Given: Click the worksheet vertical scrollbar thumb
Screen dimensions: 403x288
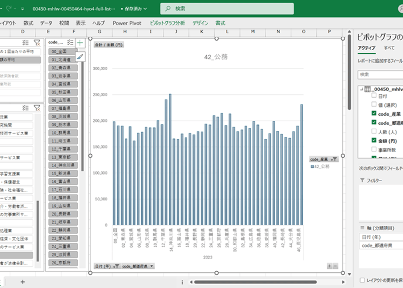Looking at the screenshot, I should click(x=349, y=72).
